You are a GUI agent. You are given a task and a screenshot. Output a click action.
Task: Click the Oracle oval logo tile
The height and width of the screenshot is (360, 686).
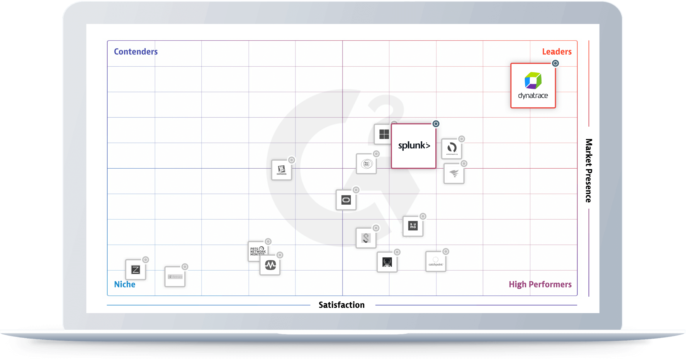coord(346,200)
